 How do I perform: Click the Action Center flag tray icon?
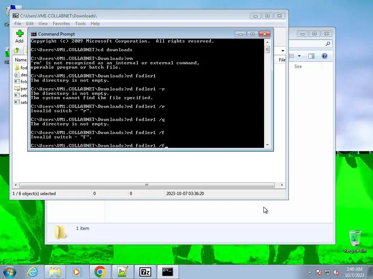[318, 272]
